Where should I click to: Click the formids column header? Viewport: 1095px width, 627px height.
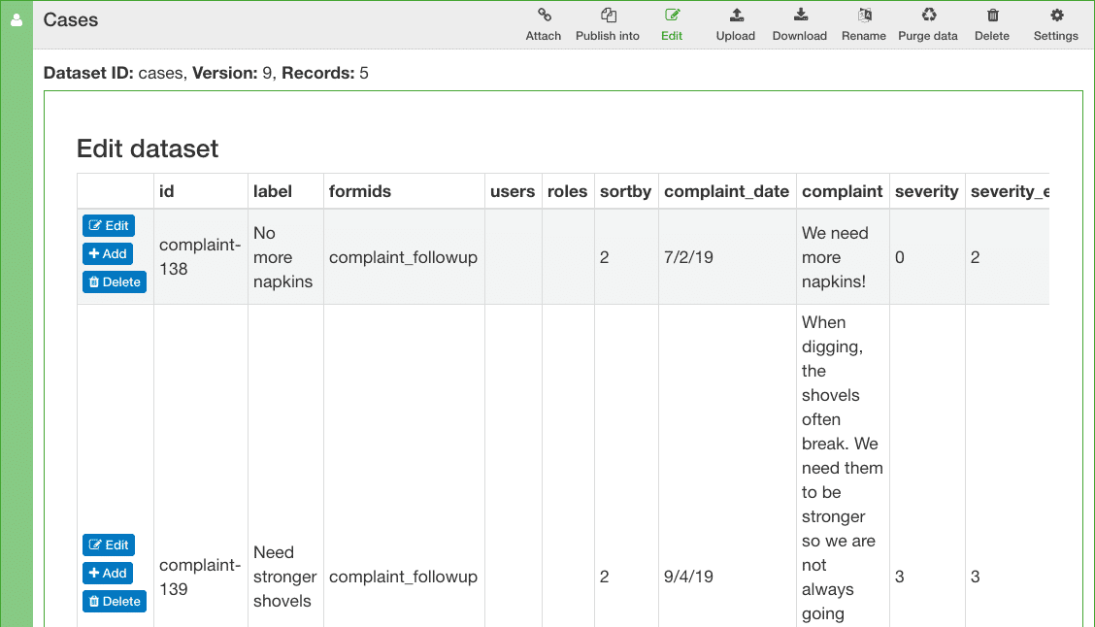coord(359,191)
